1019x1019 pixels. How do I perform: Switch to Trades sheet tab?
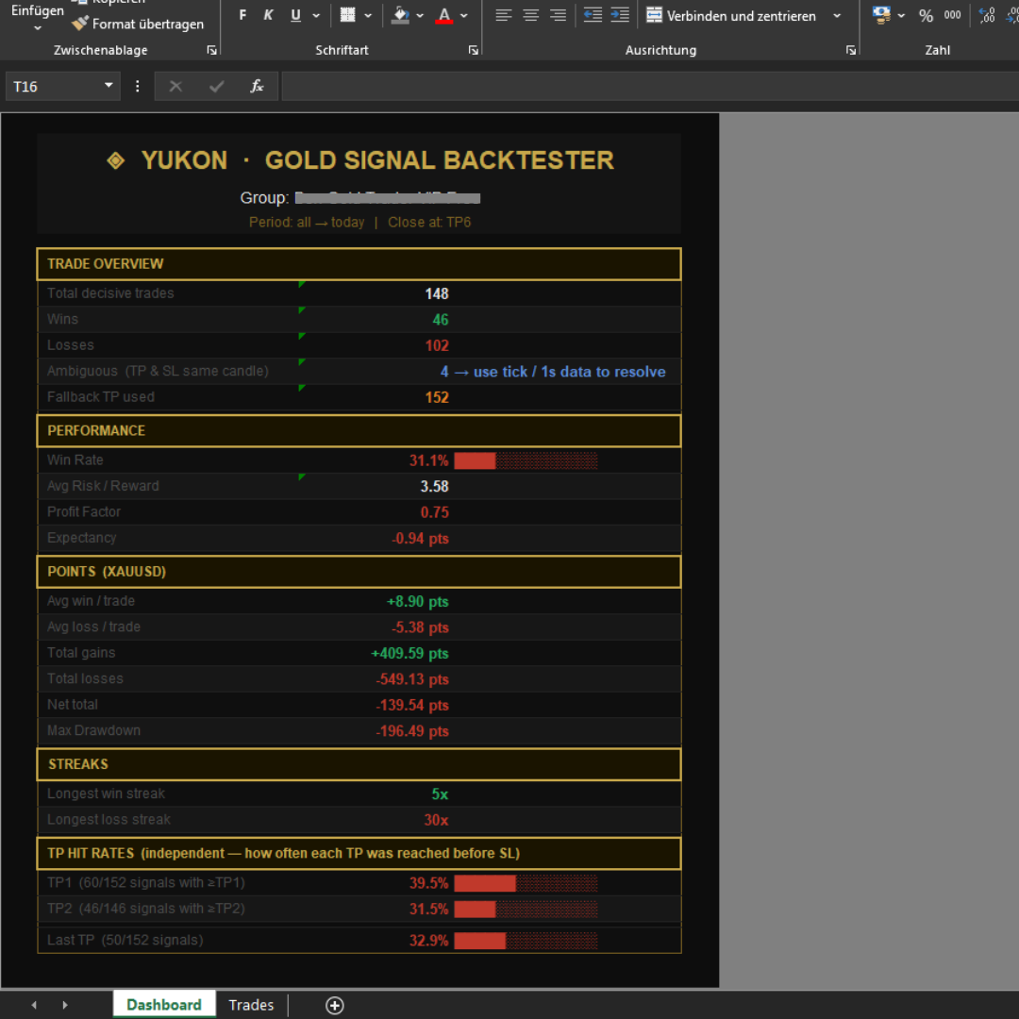click(x=252, y=1005)
